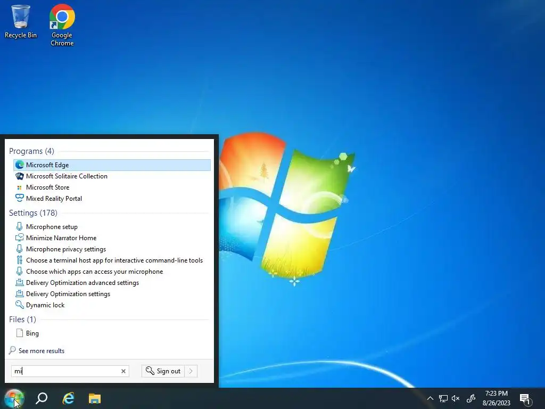
Task: Click the Narrator Home icon
Action: point(20,238)
